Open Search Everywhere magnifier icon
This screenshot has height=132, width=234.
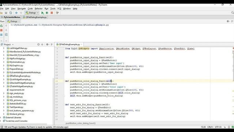[x=233, y=13]
